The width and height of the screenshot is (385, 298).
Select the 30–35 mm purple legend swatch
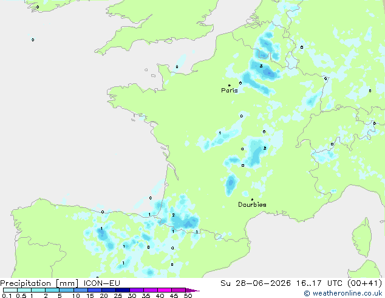pyautogui.click(x=137, y=290)
